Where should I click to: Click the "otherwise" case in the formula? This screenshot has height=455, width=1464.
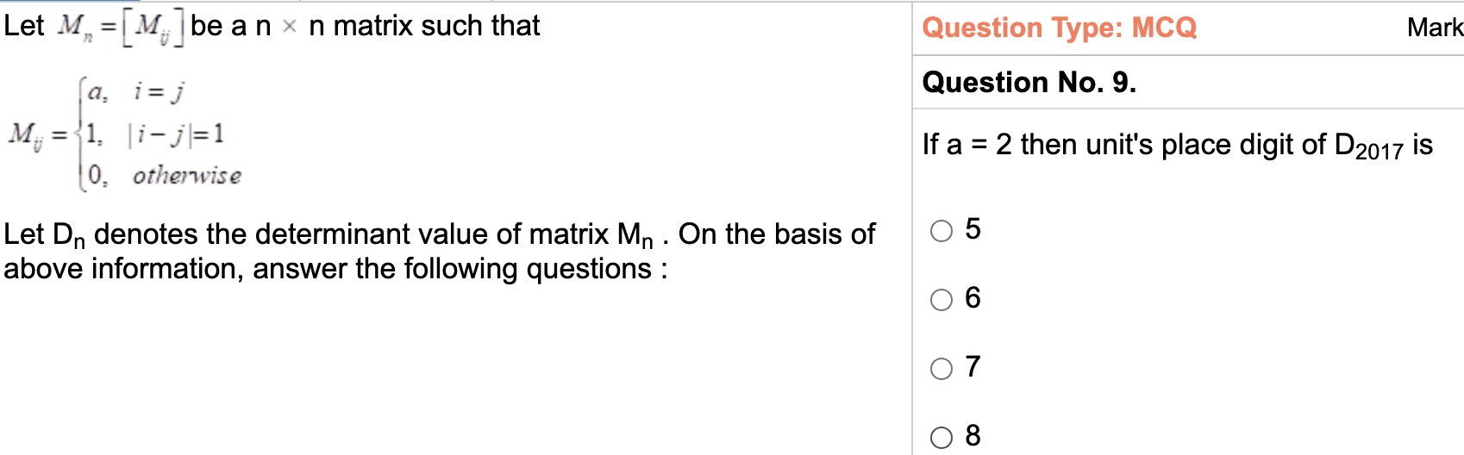[x=186, y=176]
